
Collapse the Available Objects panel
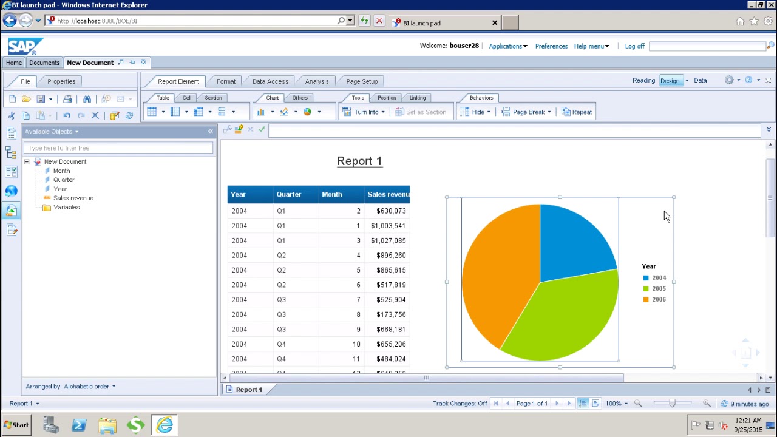[x=211, y=132]
